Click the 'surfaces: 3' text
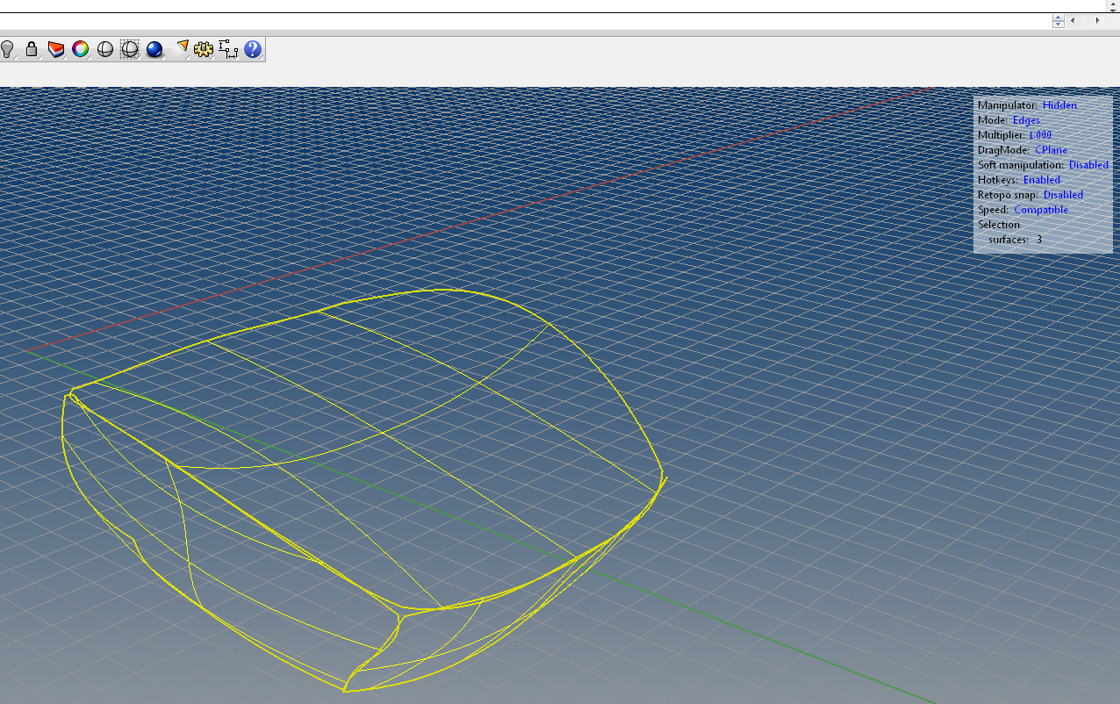Image resolution: width=1120 pixels, height=704 pixels. tap(1015, 240)
